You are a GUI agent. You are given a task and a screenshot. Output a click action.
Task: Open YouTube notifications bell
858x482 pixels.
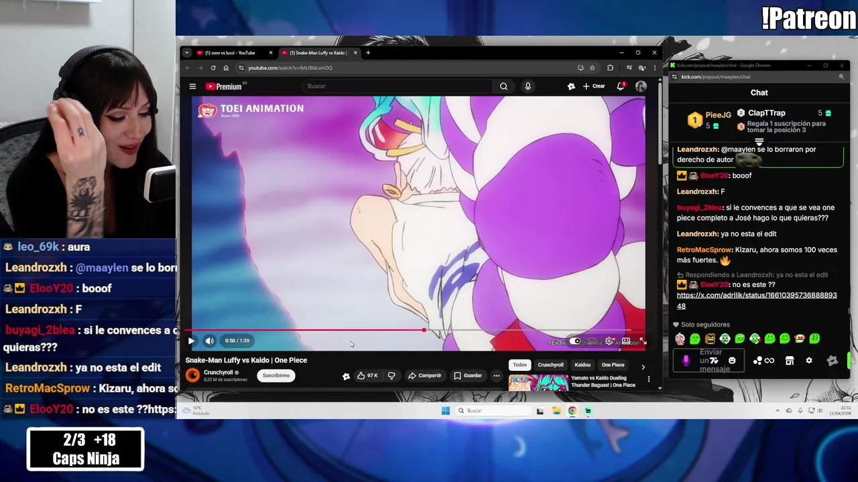[621, 86]
